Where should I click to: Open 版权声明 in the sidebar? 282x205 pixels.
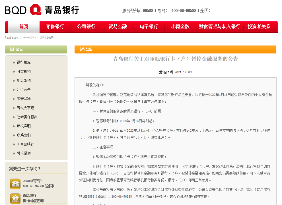point(24,126)
